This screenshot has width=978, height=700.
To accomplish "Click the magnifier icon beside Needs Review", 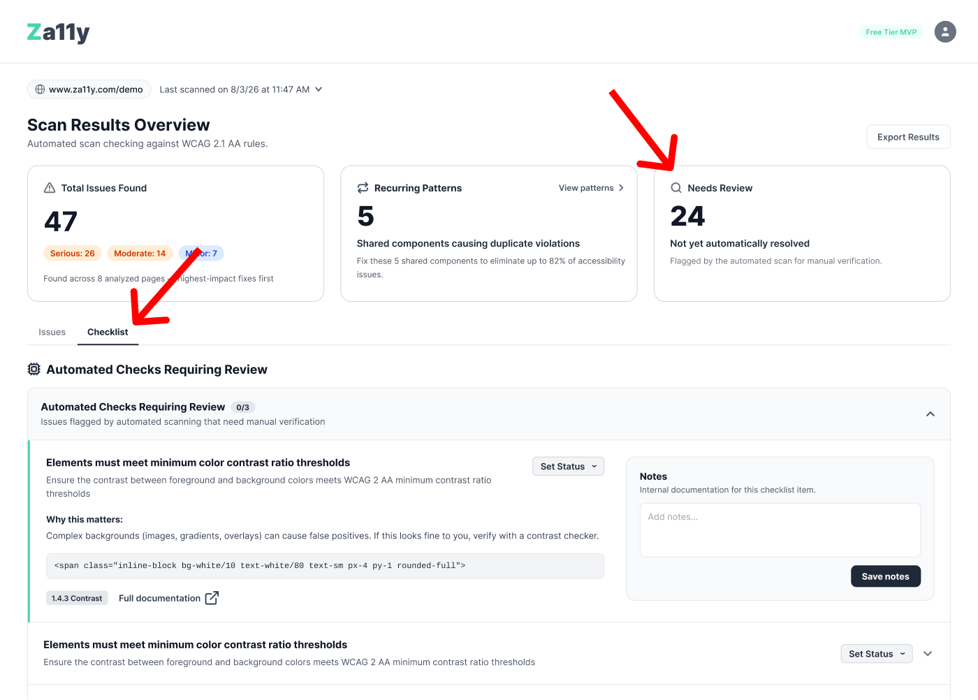I will click(676, 188).
